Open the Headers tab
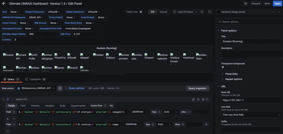Image resolution: width=283 pixels, height=134 pixels. click(50, 106)
